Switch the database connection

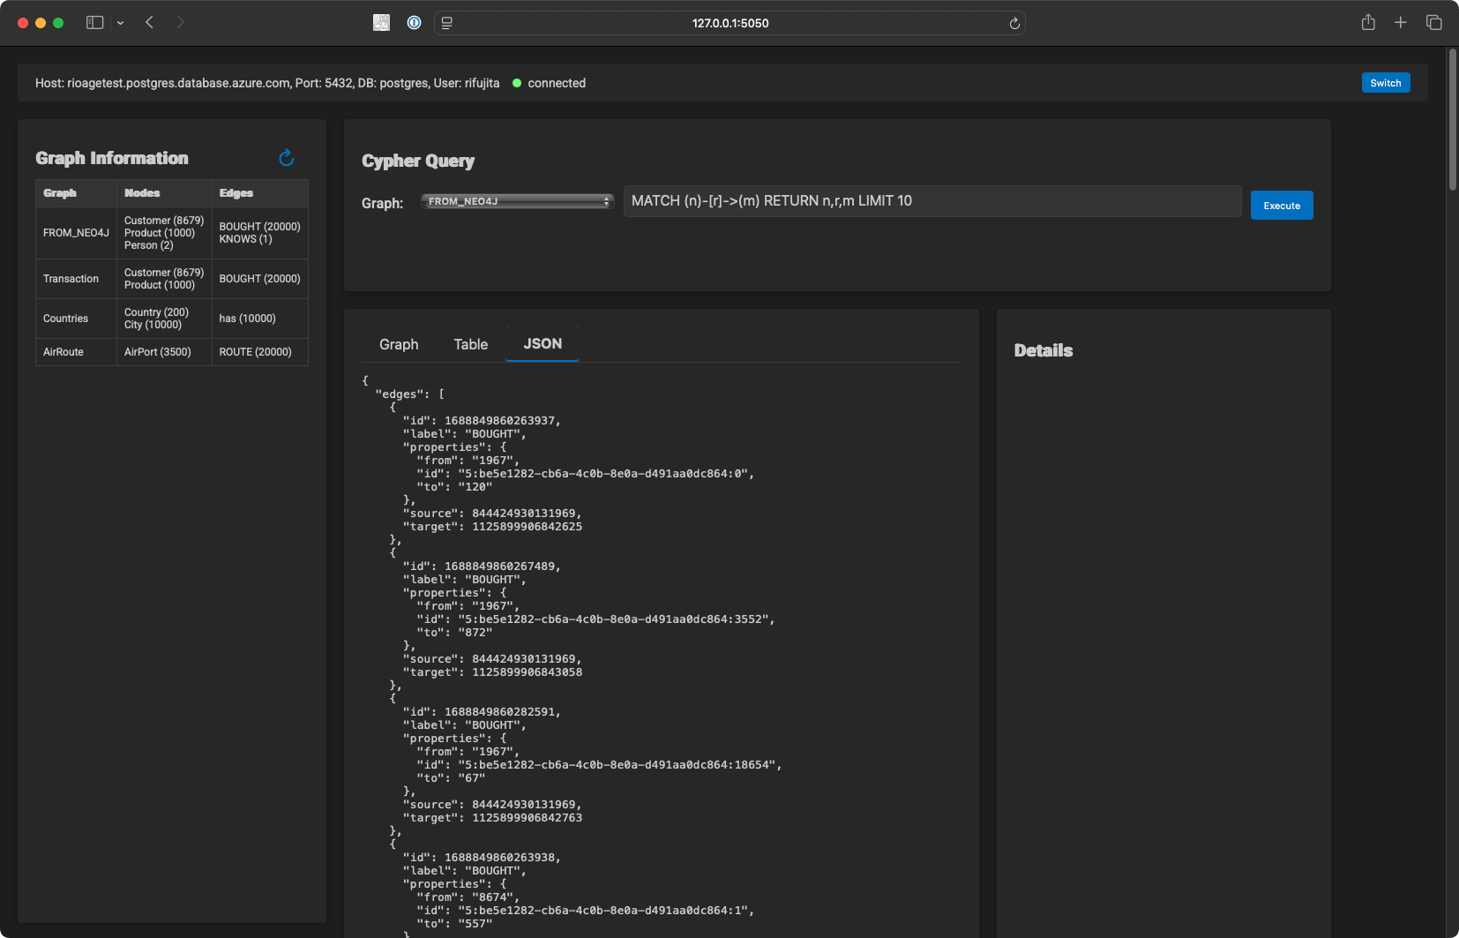pos(1385,82)
